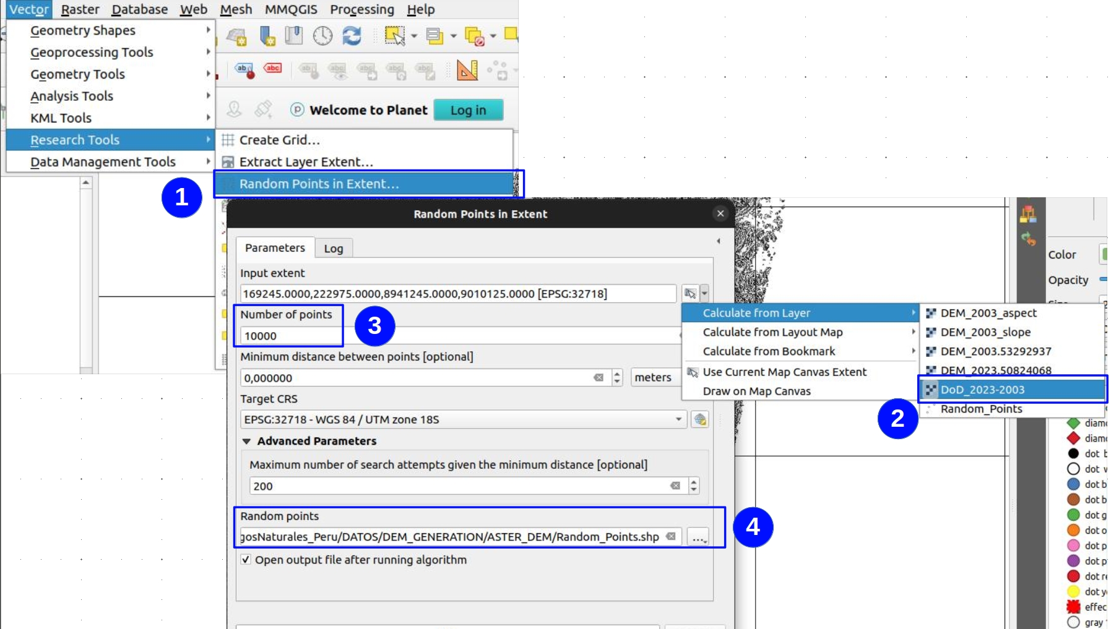Click the New Spatial Bookmark icon
The height and width of the screenshot is (629, 1111).
267,36
